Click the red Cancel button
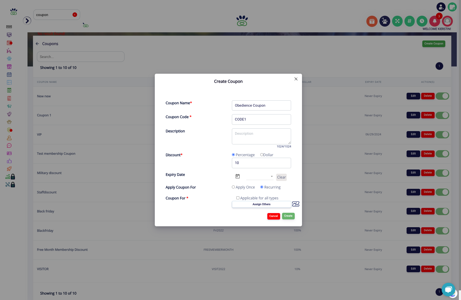 [x=274, y=216]
